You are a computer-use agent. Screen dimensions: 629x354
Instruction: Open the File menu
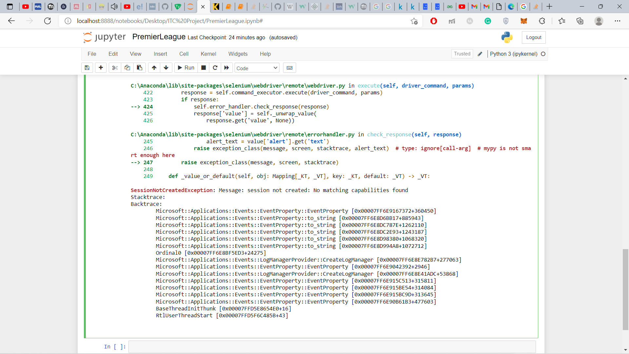click(x=92, y=54)
